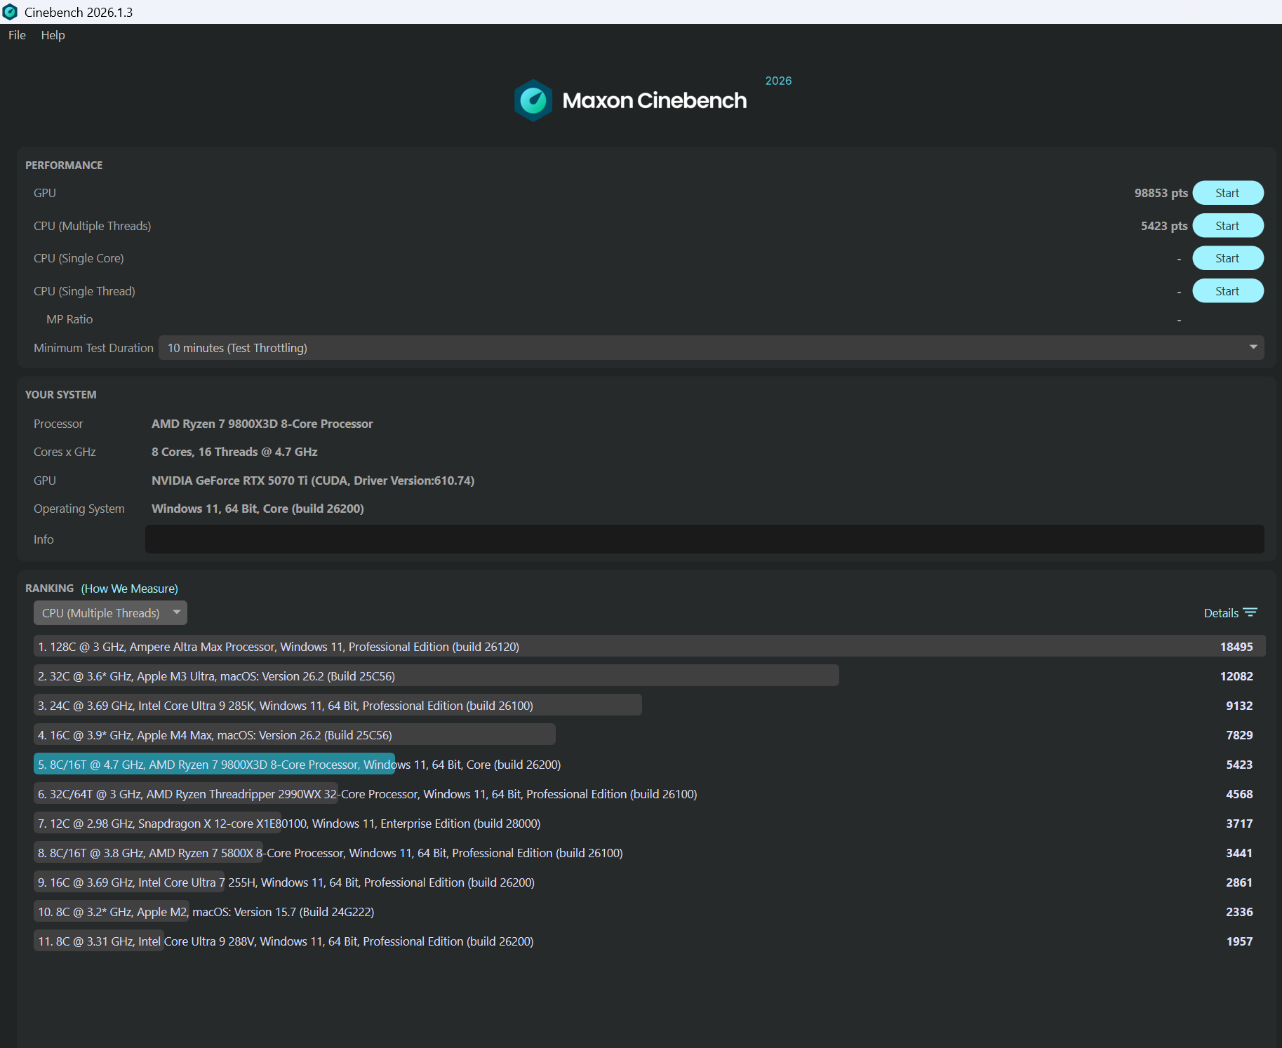Select the highlighted Ryzen 7 9800X3D ranking row
The image size is (1282, 1048).
click(649, 765)
